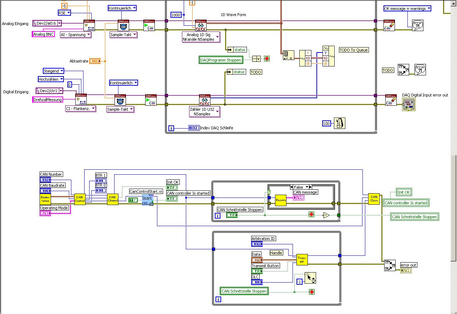Click the Merge Errors node left of error out

(x=390, y=265)
